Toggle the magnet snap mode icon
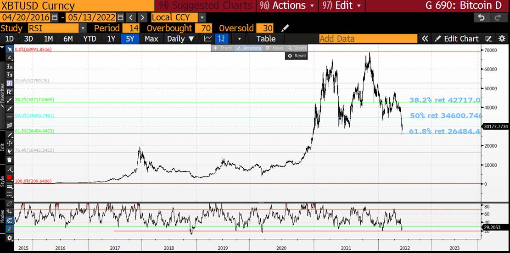The image size is (510, 253). 10,220
